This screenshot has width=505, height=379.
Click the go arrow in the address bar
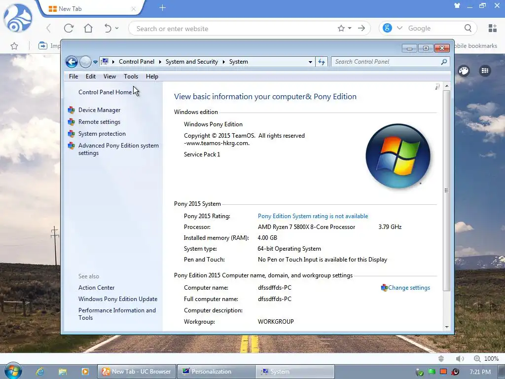point(361,28)
